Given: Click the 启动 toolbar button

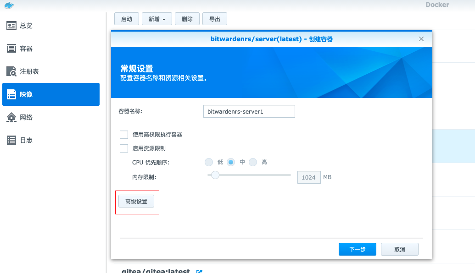Looking at the screenshot, I should (x=127, y=19).
